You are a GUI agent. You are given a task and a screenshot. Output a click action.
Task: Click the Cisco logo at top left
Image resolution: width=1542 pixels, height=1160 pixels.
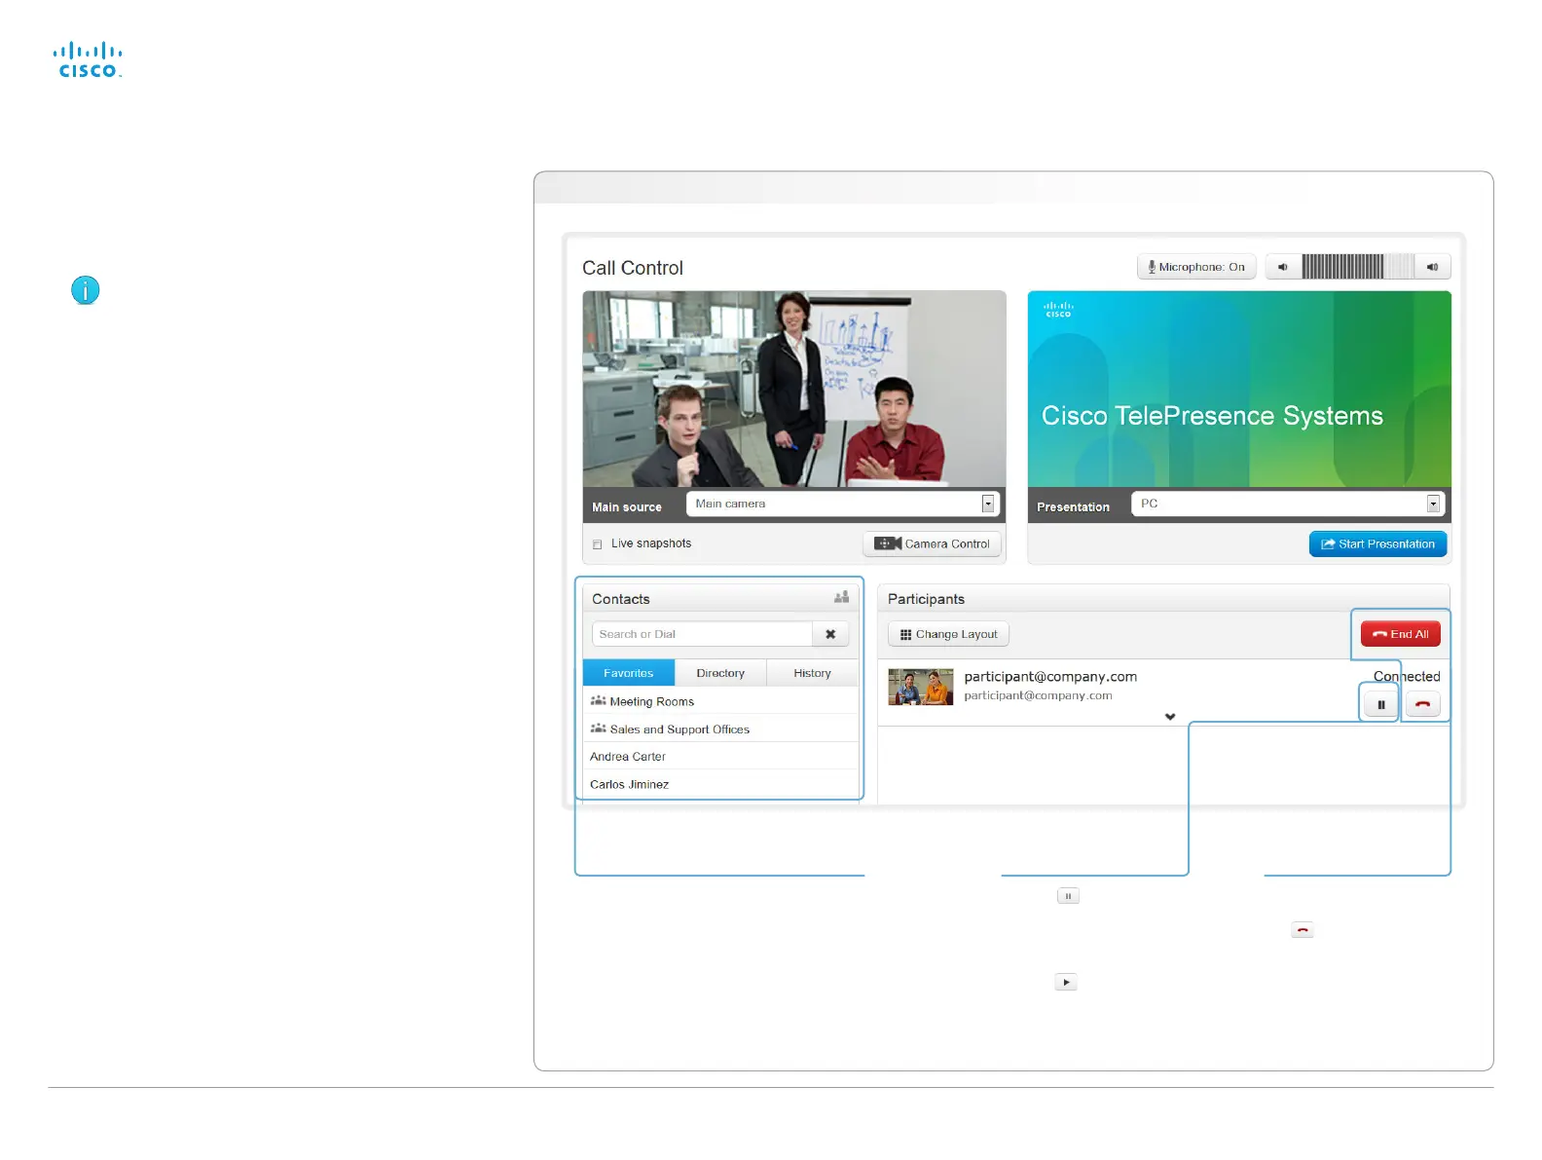click(88, 59)
